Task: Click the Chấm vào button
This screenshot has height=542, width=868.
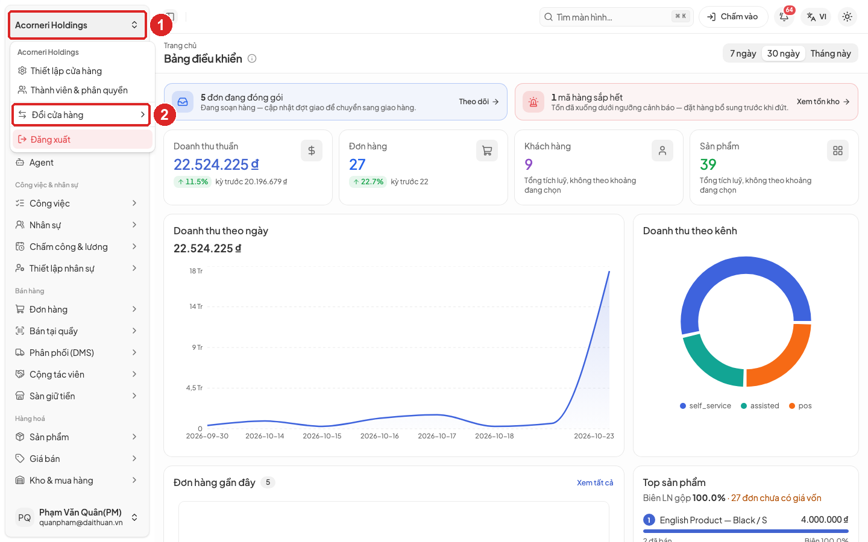Action: coord(733,17)
